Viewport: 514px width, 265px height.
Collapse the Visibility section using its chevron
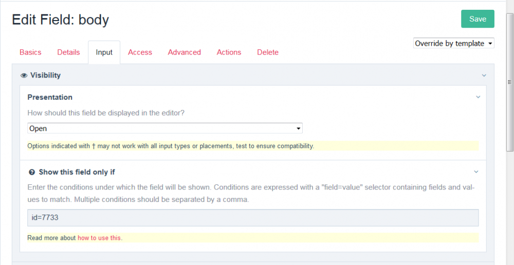(x=484, y=75)
